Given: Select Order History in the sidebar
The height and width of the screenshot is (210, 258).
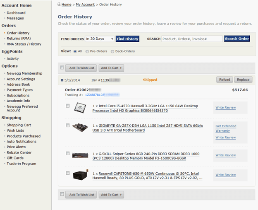Looking at the screenshot, I should (18, 33).
